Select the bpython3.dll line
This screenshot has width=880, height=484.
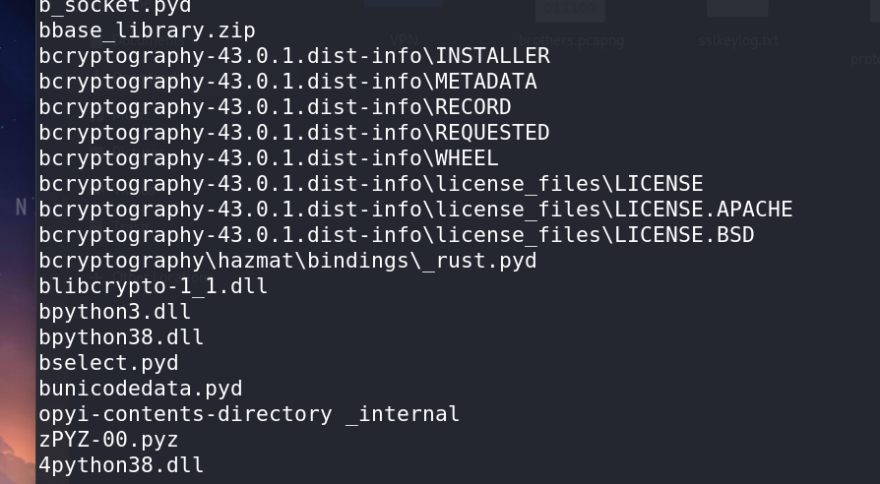coord(115,312)
